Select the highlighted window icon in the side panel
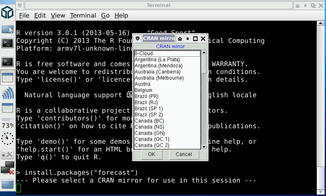Screen dimensions: 326x196 (x=7, y=78)
